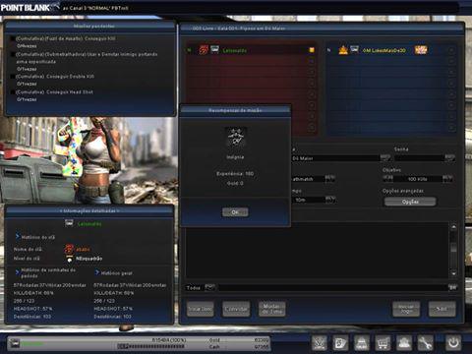
Task: Toggle checkbox for Fuzil de Assalto mission
Action: coord(13,38)
